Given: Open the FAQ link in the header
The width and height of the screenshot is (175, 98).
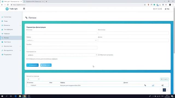Looking at the screenshot, I should [x=167, y=9].
